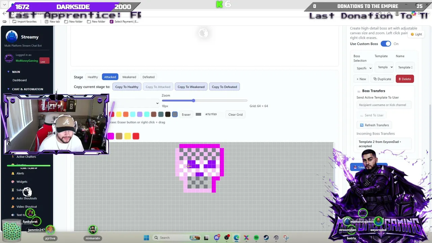
Task: Open Discord from the taskbar
Action: [x=217, y=238]
